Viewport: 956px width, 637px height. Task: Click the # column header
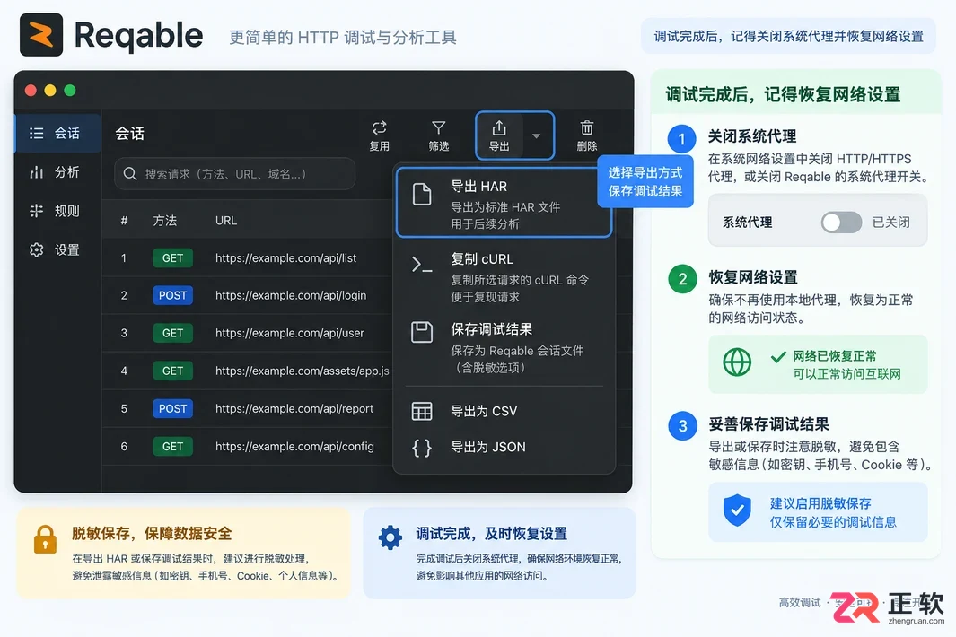point(125,220)
